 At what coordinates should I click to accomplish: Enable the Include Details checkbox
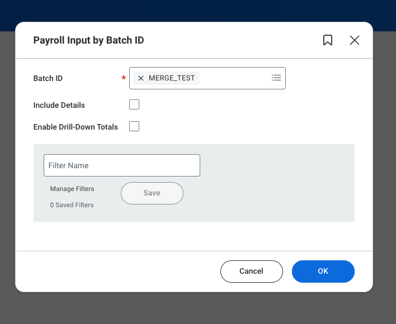point(134,104)
